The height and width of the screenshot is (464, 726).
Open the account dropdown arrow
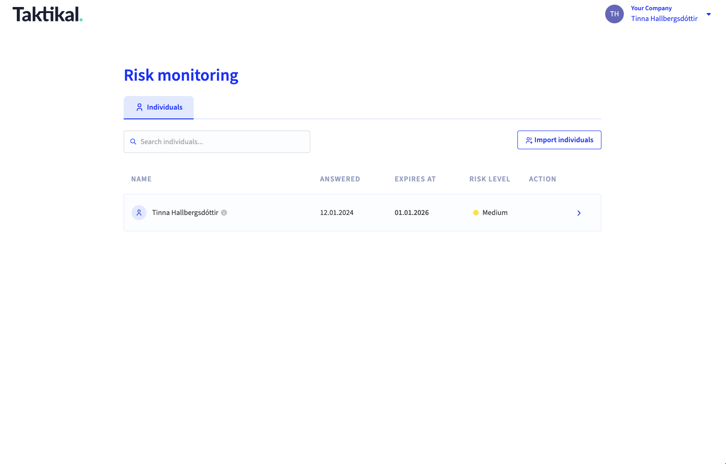pos(709,14)
